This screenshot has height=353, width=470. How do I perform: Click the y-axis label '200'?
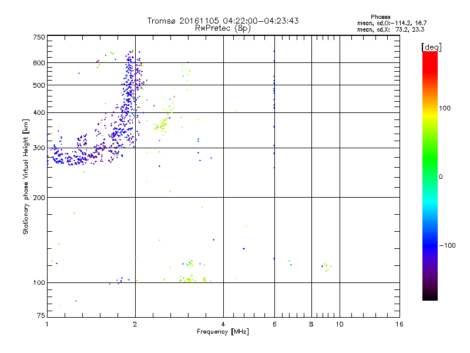click(x=39, y=198)
